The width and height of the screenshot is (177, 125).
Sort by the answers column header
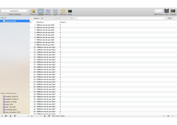[x=63, y=22]
